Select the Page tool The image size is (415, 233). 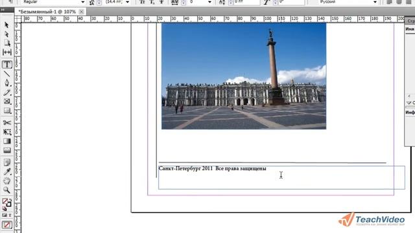[x=7, y=43]
